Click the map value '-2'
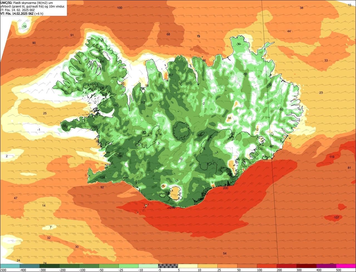Screen dimensions: 356x272 [203, 103]
